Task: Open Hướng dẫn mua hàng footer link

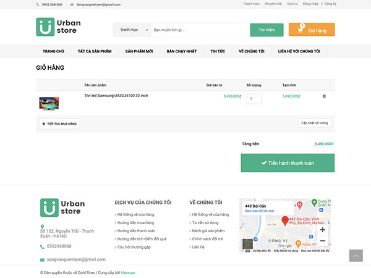Action: click(134, 222)
